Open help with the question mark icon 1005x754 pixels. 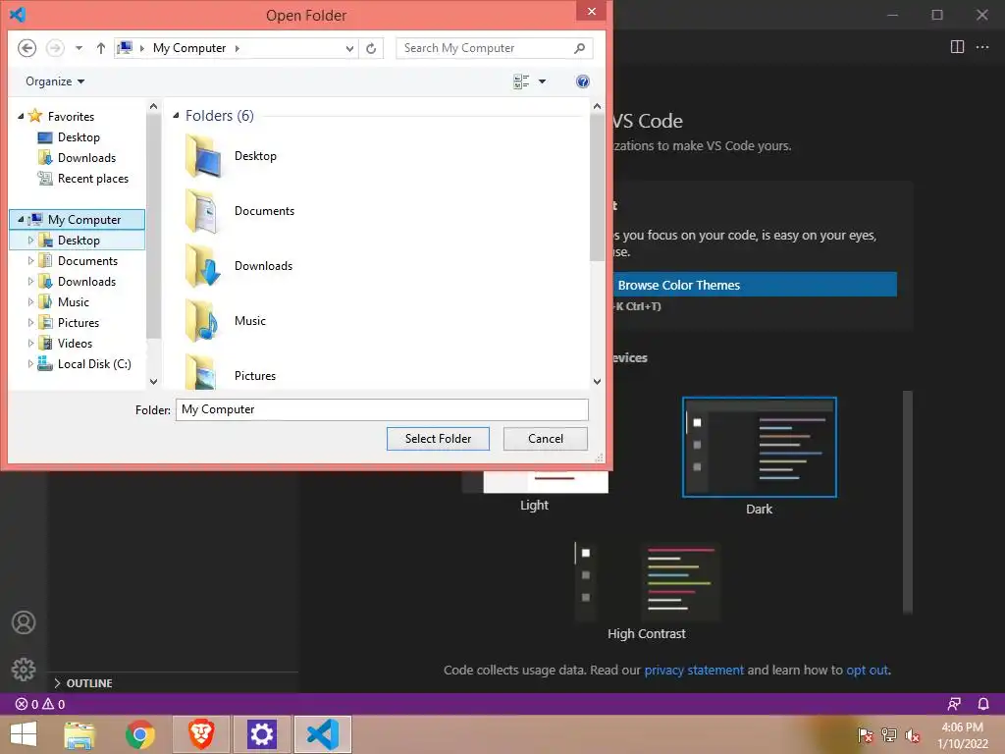[x=583, y=81]
